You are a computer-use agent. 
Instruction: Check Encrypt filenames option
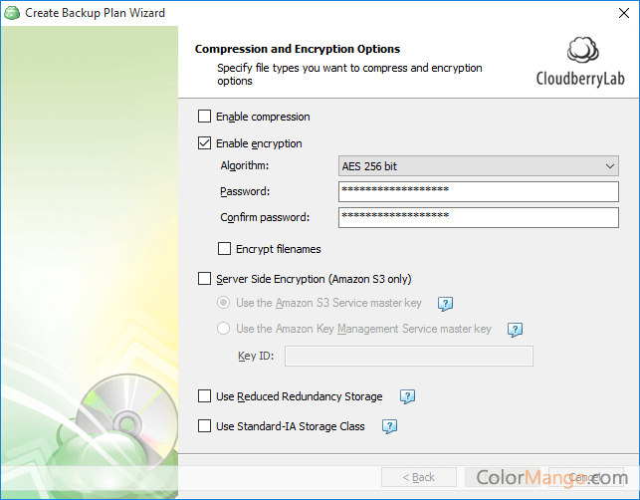(224, 248)
